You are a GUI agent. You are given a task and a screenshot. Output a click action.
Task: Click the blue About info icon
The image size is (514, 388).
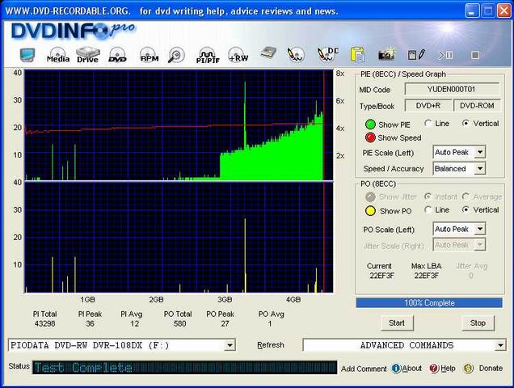pos(396,369)
